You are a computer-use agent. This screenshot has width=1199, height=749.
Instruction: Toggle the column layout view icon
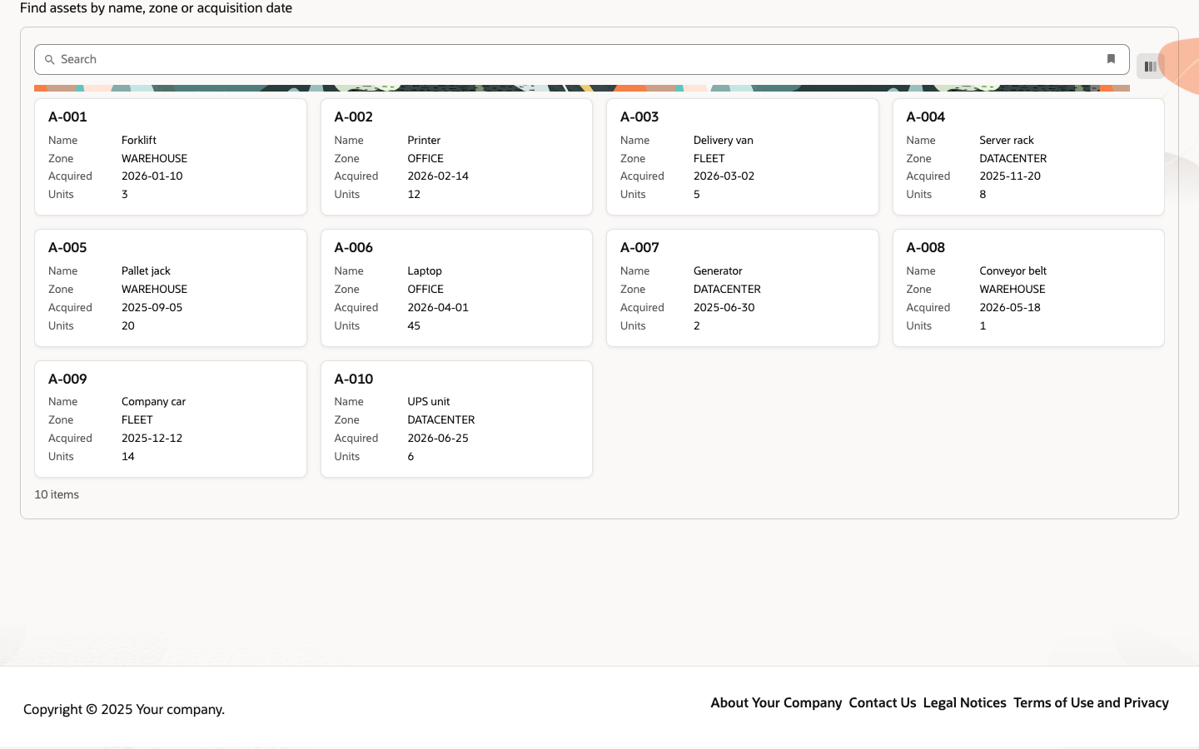[x=1150, y=67]
